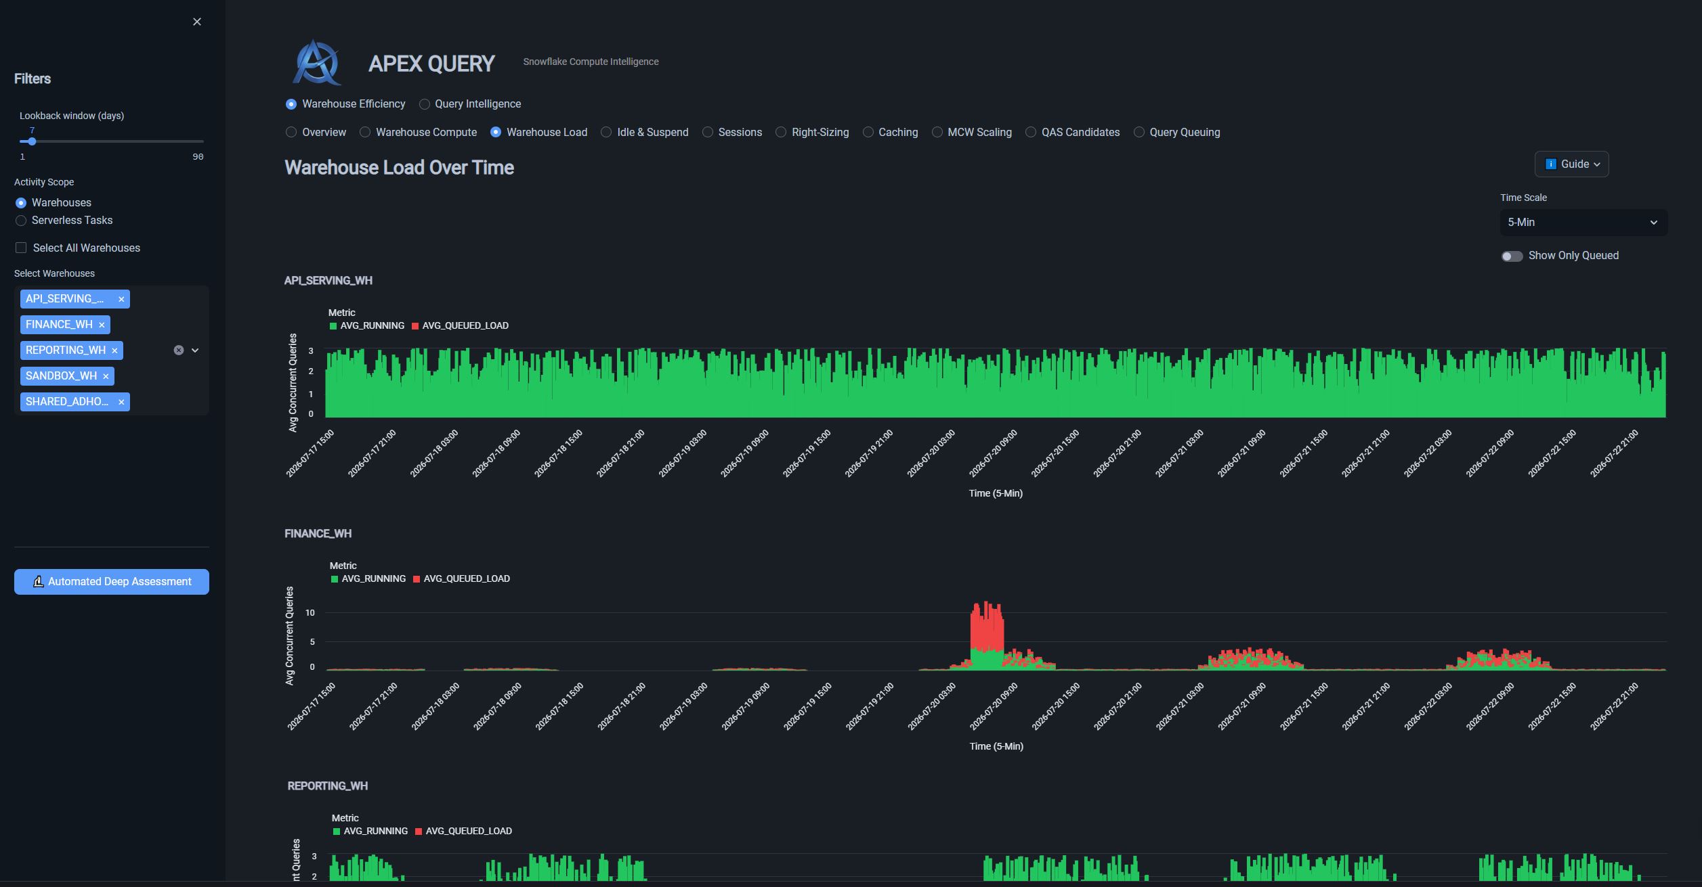This screenshot has height=887, width=1702.
Task: Click AVG_RUNNING legend swatch in API_SERVING_WH chart
Action: (333, 326)
